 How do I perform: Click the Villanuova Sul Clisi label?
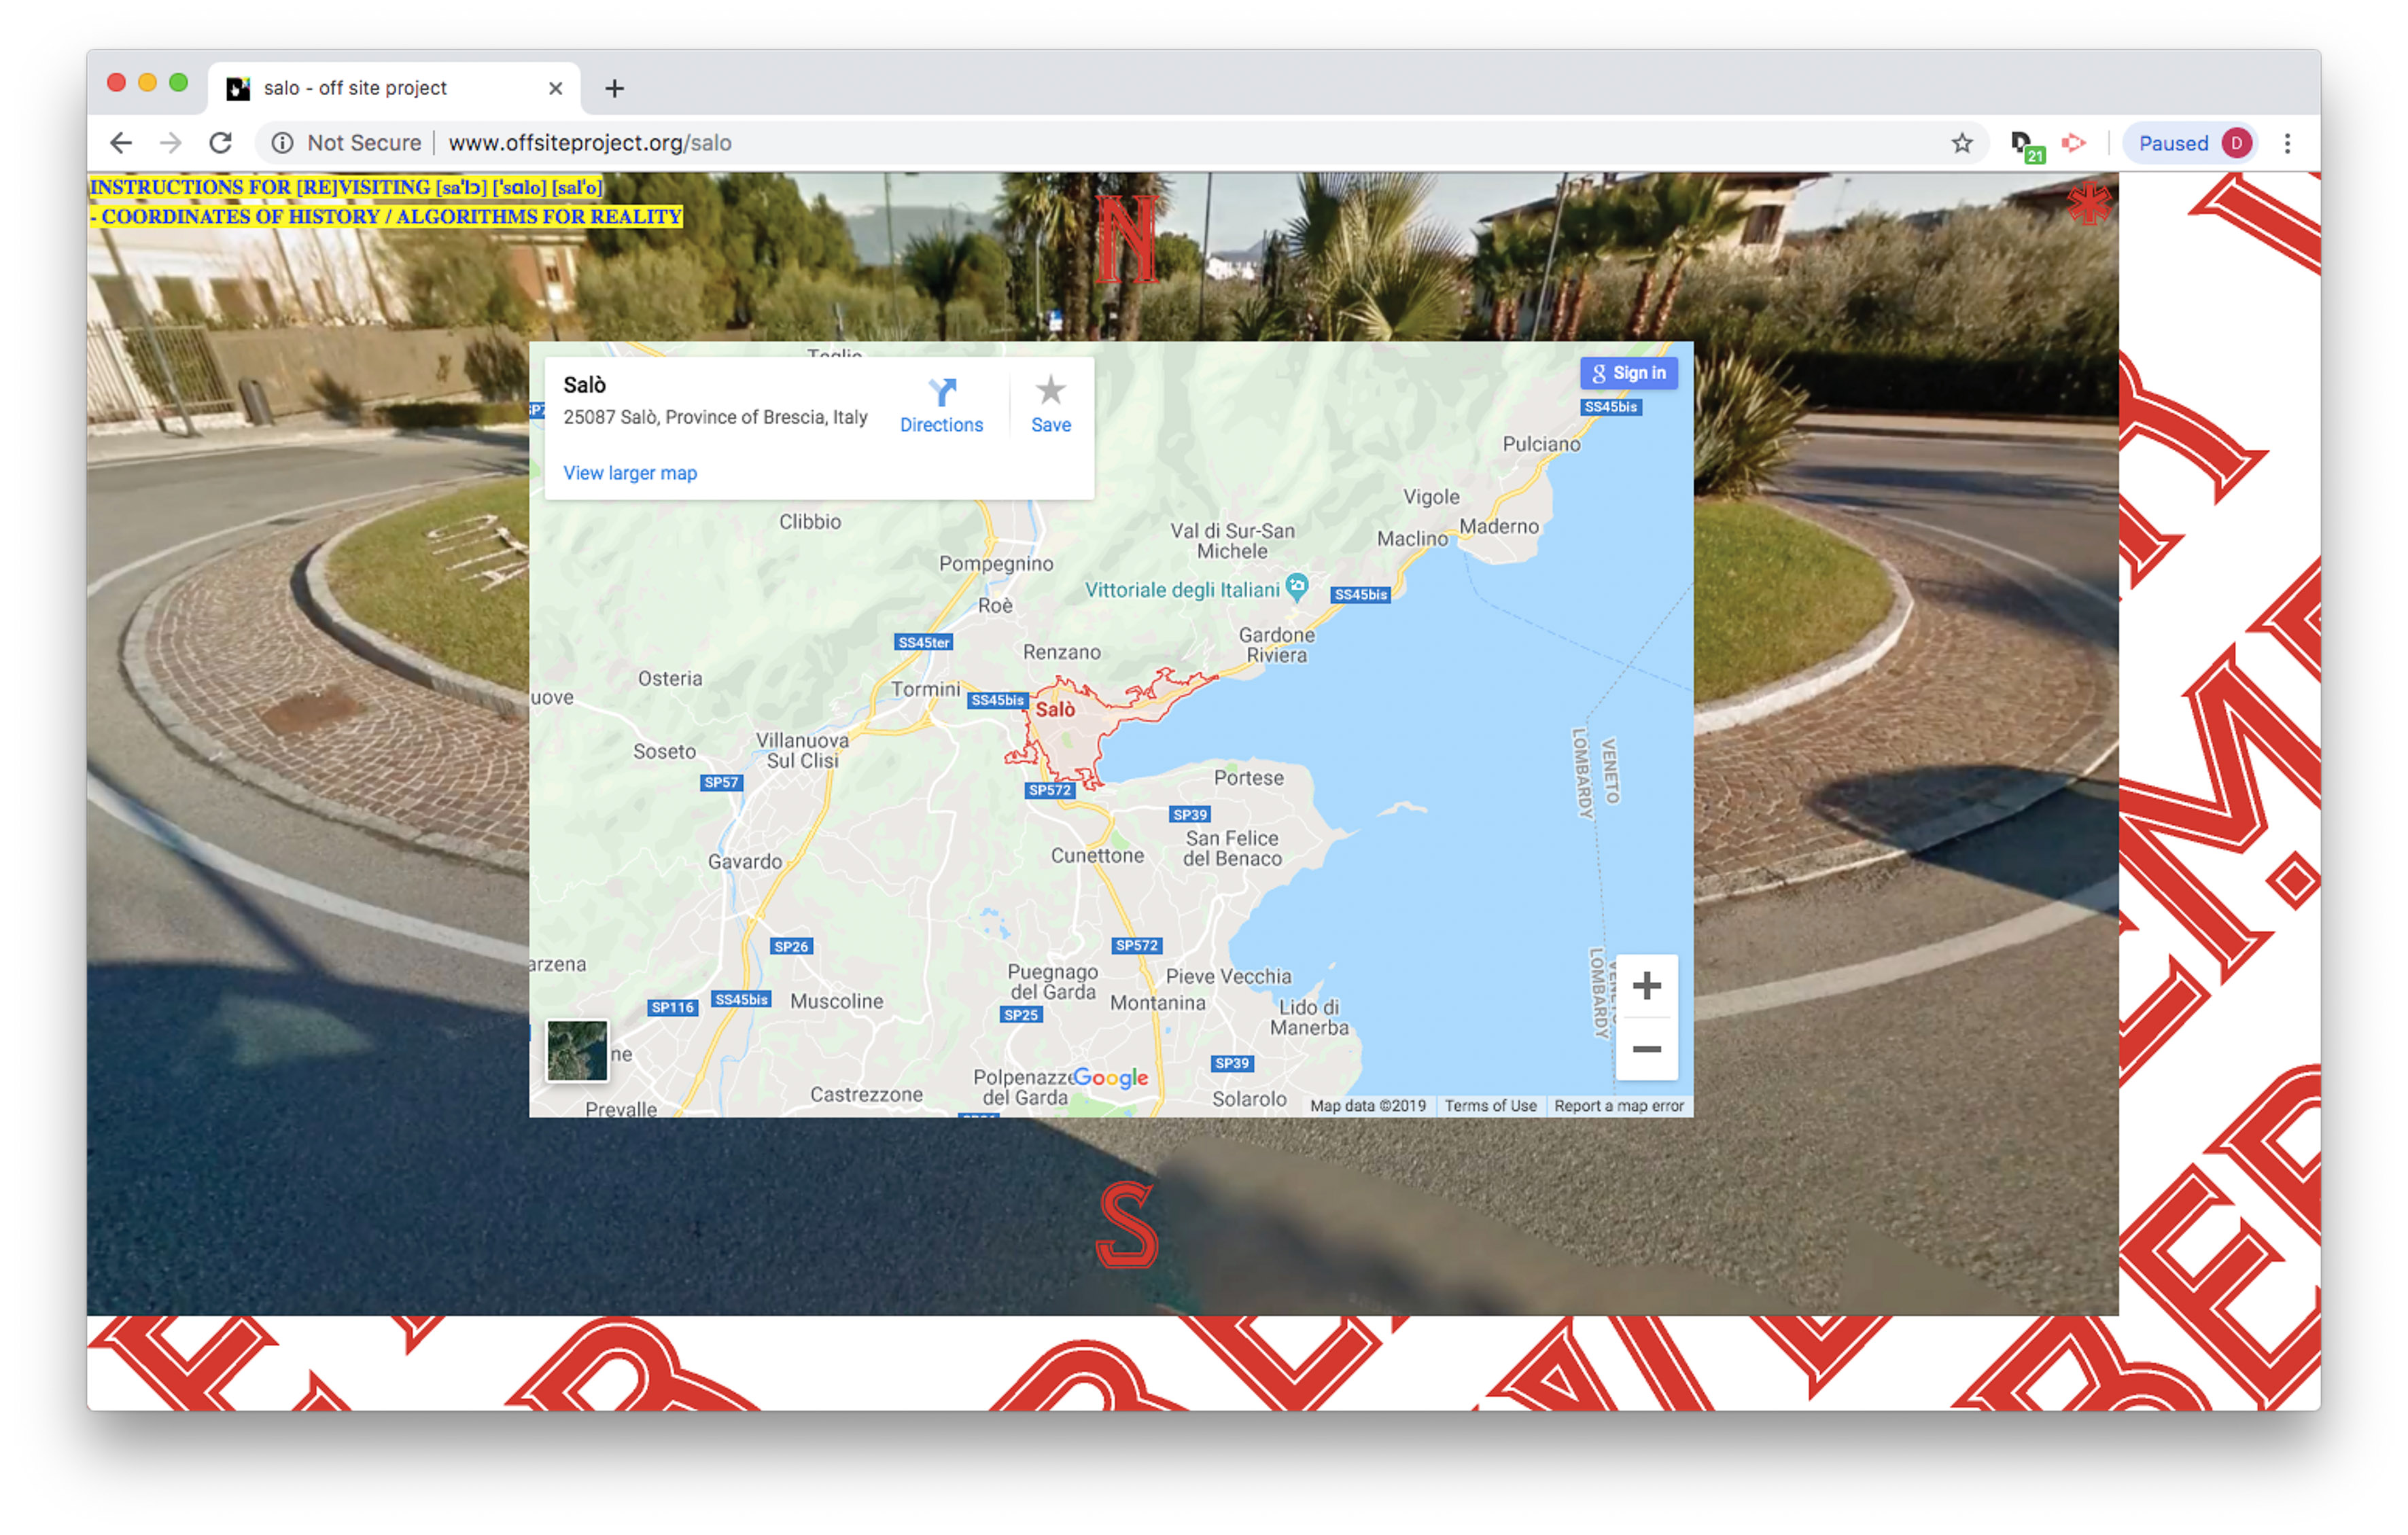point(803,750)
